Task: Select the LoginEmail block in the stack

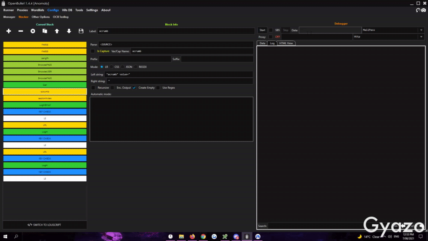Action: [x=45, y=105]
